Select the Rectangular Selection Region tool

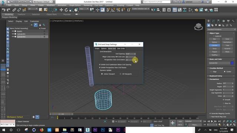coord(50,10)
